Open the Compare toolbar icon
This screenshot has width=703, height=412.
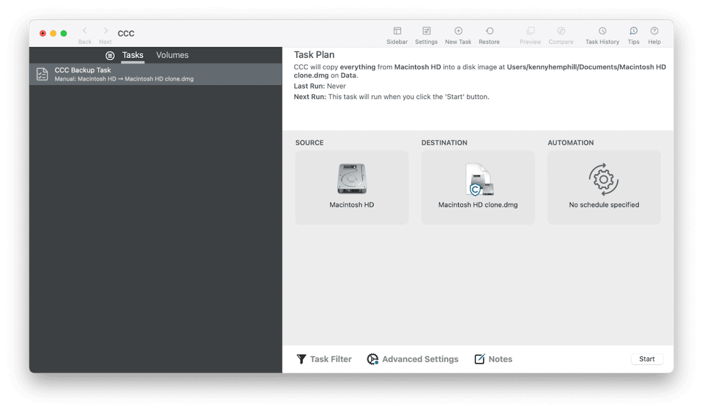(561, 31)
